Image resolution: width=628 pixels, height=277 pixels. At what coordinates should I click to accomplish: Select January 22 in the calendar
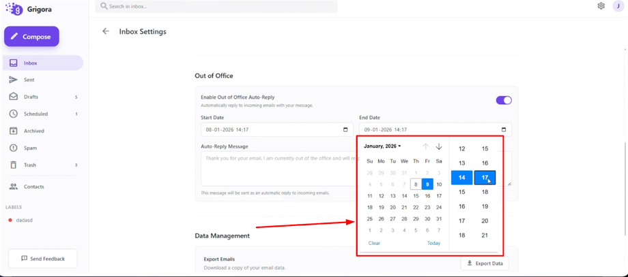(x=416, y=208)
